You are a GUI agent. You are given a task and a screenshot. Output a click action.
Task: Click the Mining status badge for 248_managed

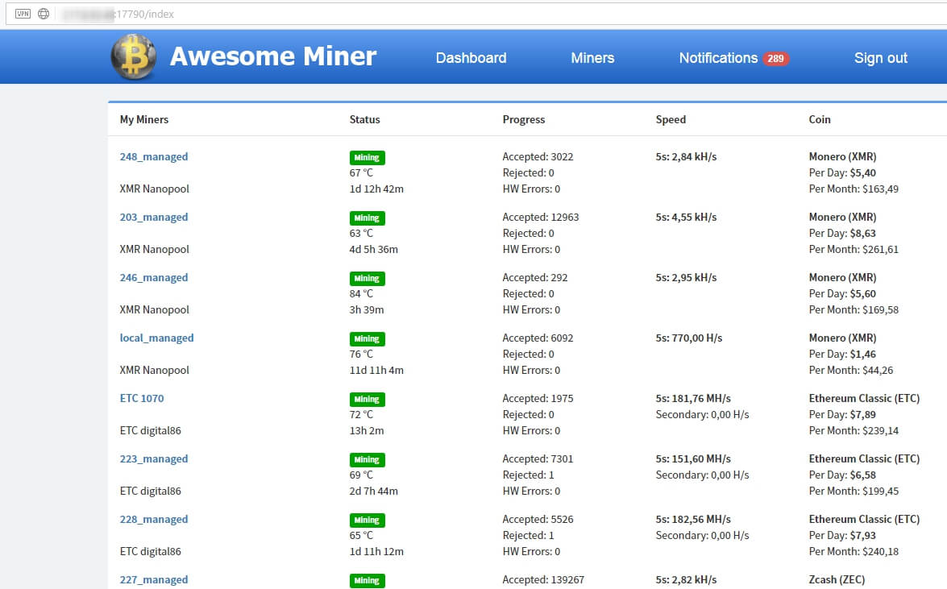[368, 158]
